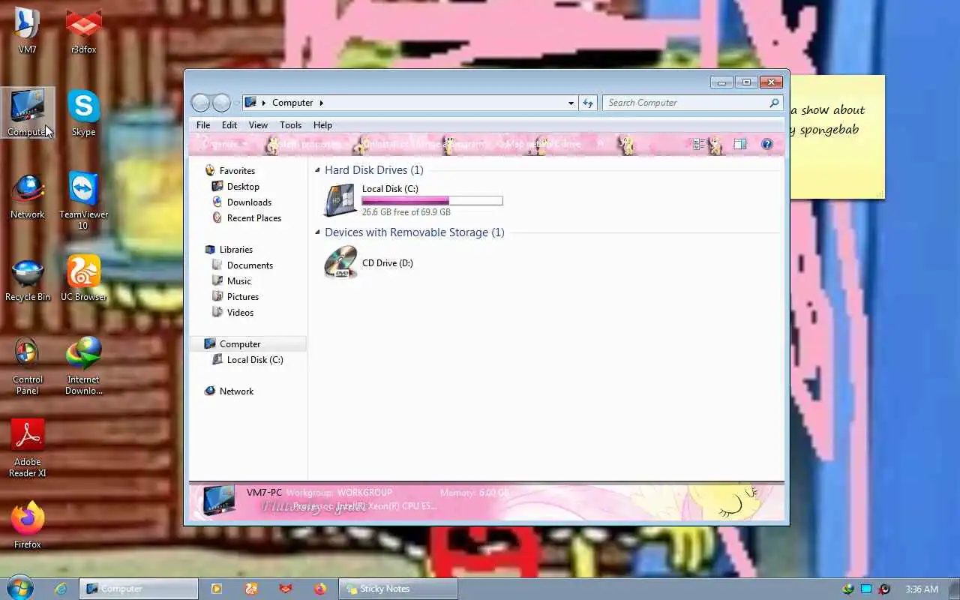Switch to Sticky Notes taskbar button
The height and width of the screenshot is (600, 960).
click(x=397, y=589)
